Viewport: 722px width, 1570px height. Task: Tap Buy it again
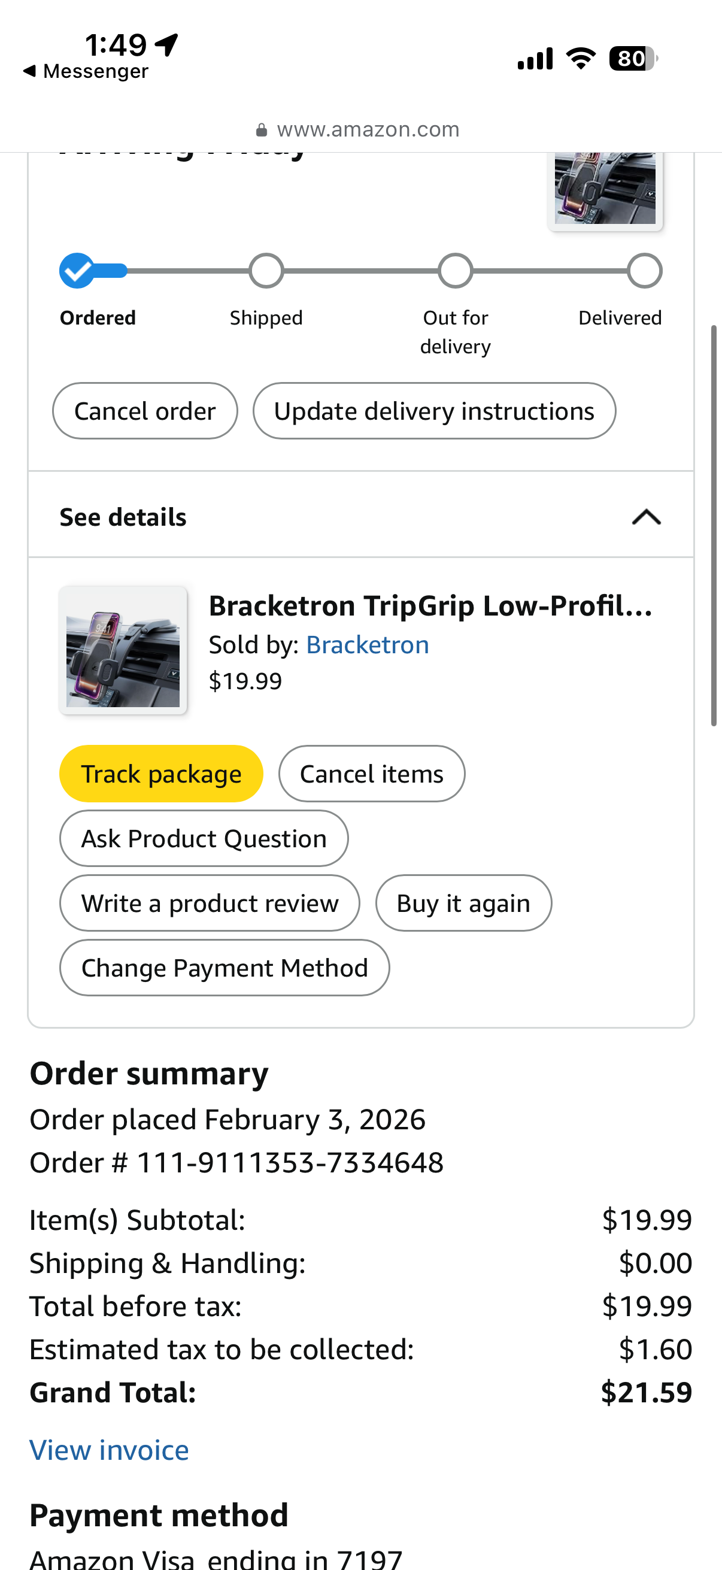463,903
